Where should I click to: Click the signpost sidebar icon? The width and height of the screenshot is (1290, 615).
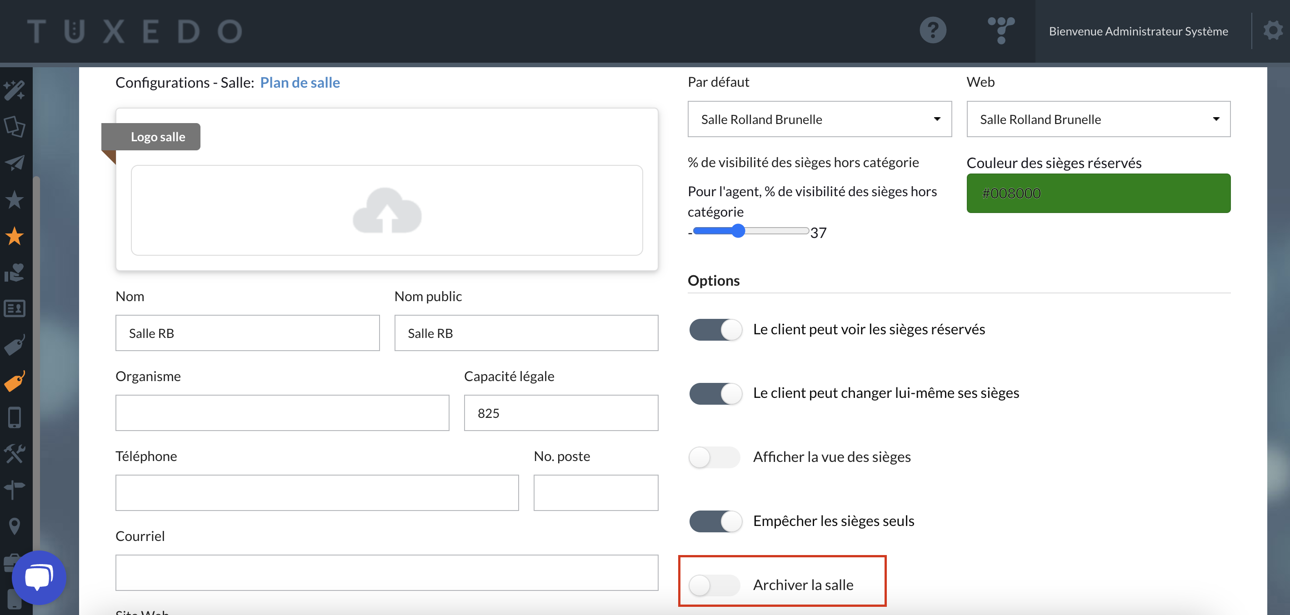click(x=15, y=490)
